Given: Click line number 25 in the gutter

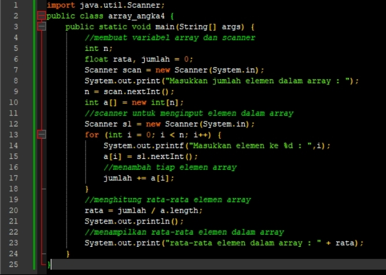Looking at the screenshot, I should click(x=14, y=264).
